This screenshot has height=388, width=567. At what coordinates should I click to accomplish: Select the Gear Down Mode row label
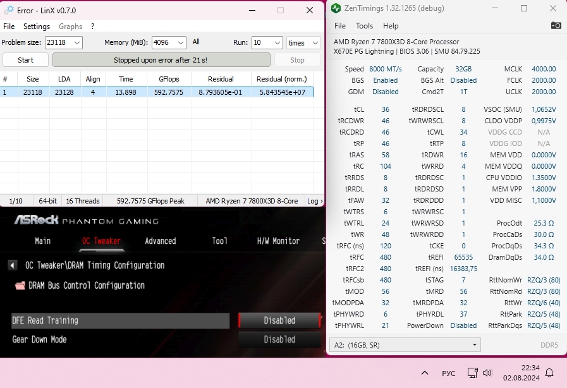pos(39,339)
